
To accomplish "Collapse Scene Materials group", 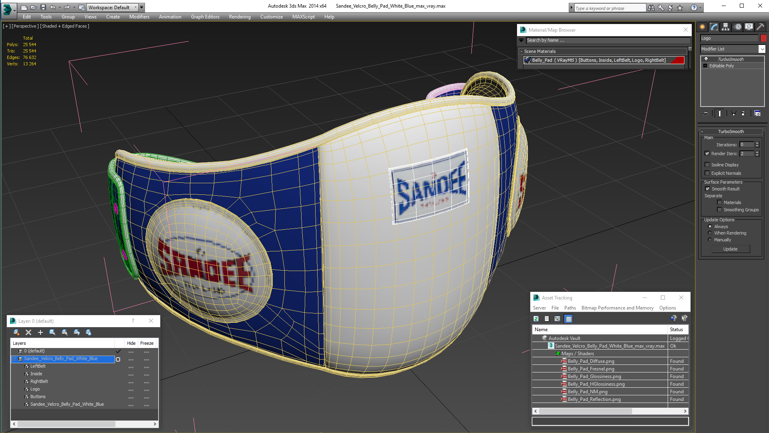I will [521, 51].
